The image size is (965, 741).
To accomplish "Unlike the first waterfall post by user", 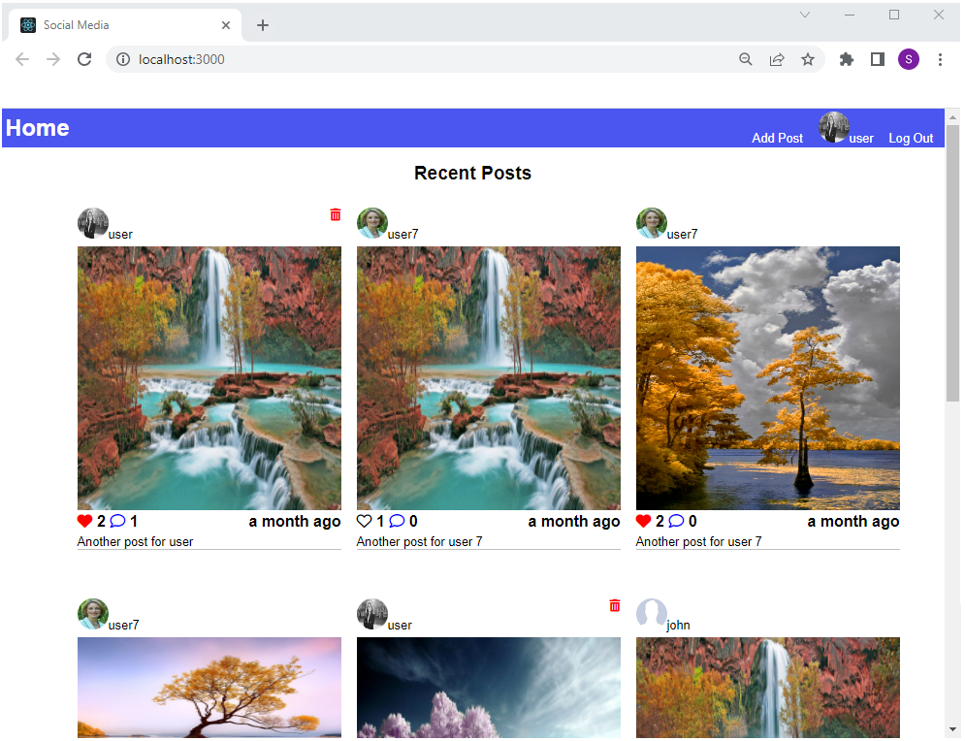I will [x=85, y=521].
